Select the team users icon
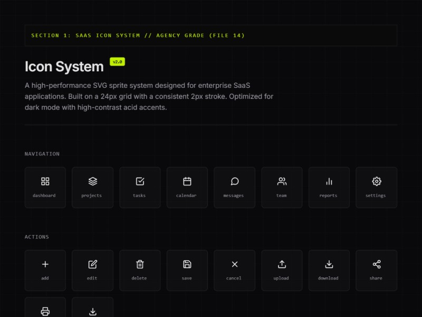This screenshot has width=422, height=317. point(282,182)
